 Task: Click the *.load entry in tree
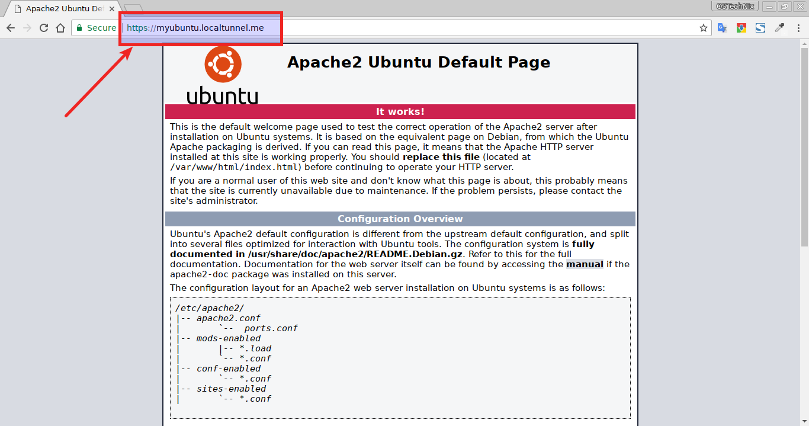255,348
